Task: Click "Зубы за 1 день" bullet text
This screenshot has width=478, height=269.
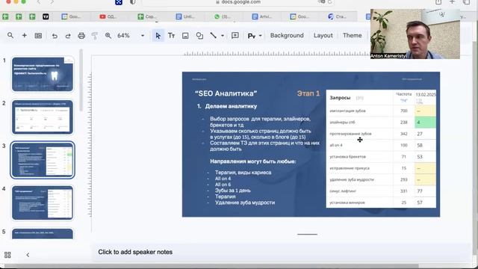Action: [x=232, y=191]
